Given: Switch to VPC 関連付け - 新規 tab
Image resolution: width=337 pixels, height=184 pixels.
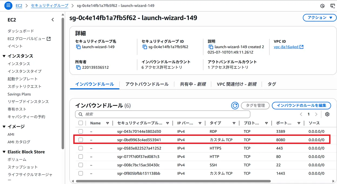Looking at the screenshot, I should pos(237,84).
